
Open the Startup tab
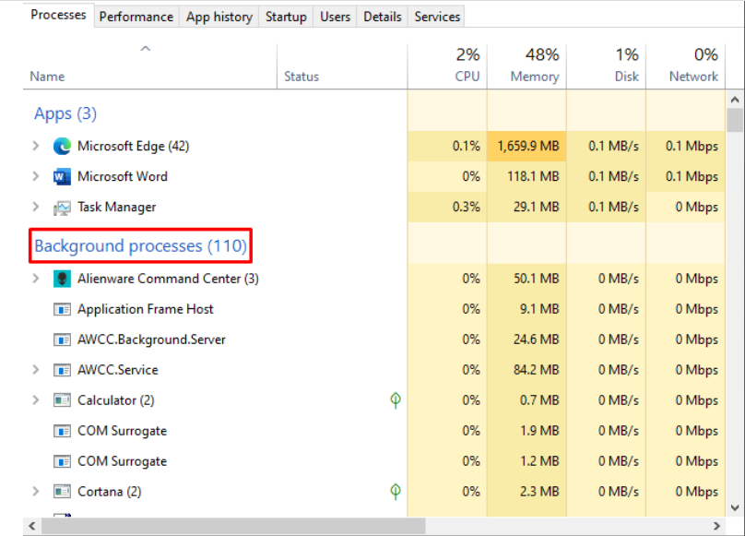pos(286,18)
